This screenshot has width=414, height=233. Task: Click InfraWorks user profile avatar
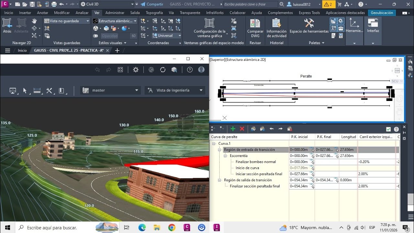coord(201,70)
